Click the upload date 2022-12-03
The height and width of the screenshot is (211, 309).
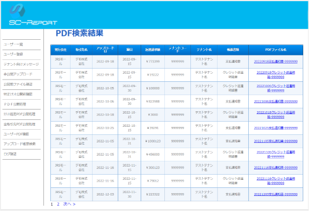click(x=105, y=194)
